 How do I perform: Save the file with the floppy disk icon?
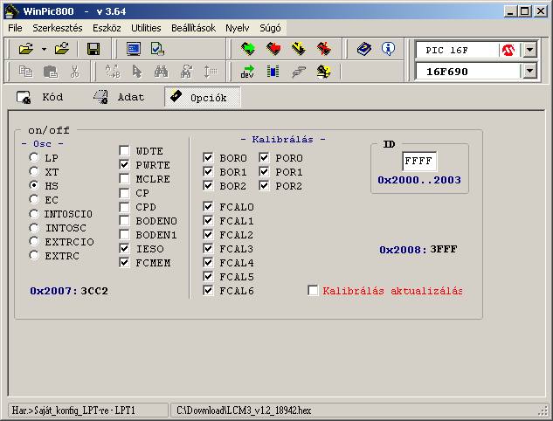coord(93,49)
